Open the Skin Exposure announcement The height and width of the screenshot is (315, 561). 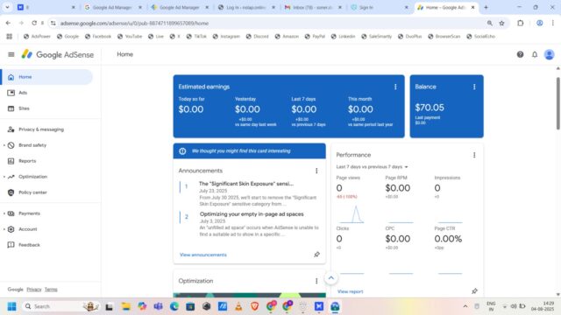[246, 184]
